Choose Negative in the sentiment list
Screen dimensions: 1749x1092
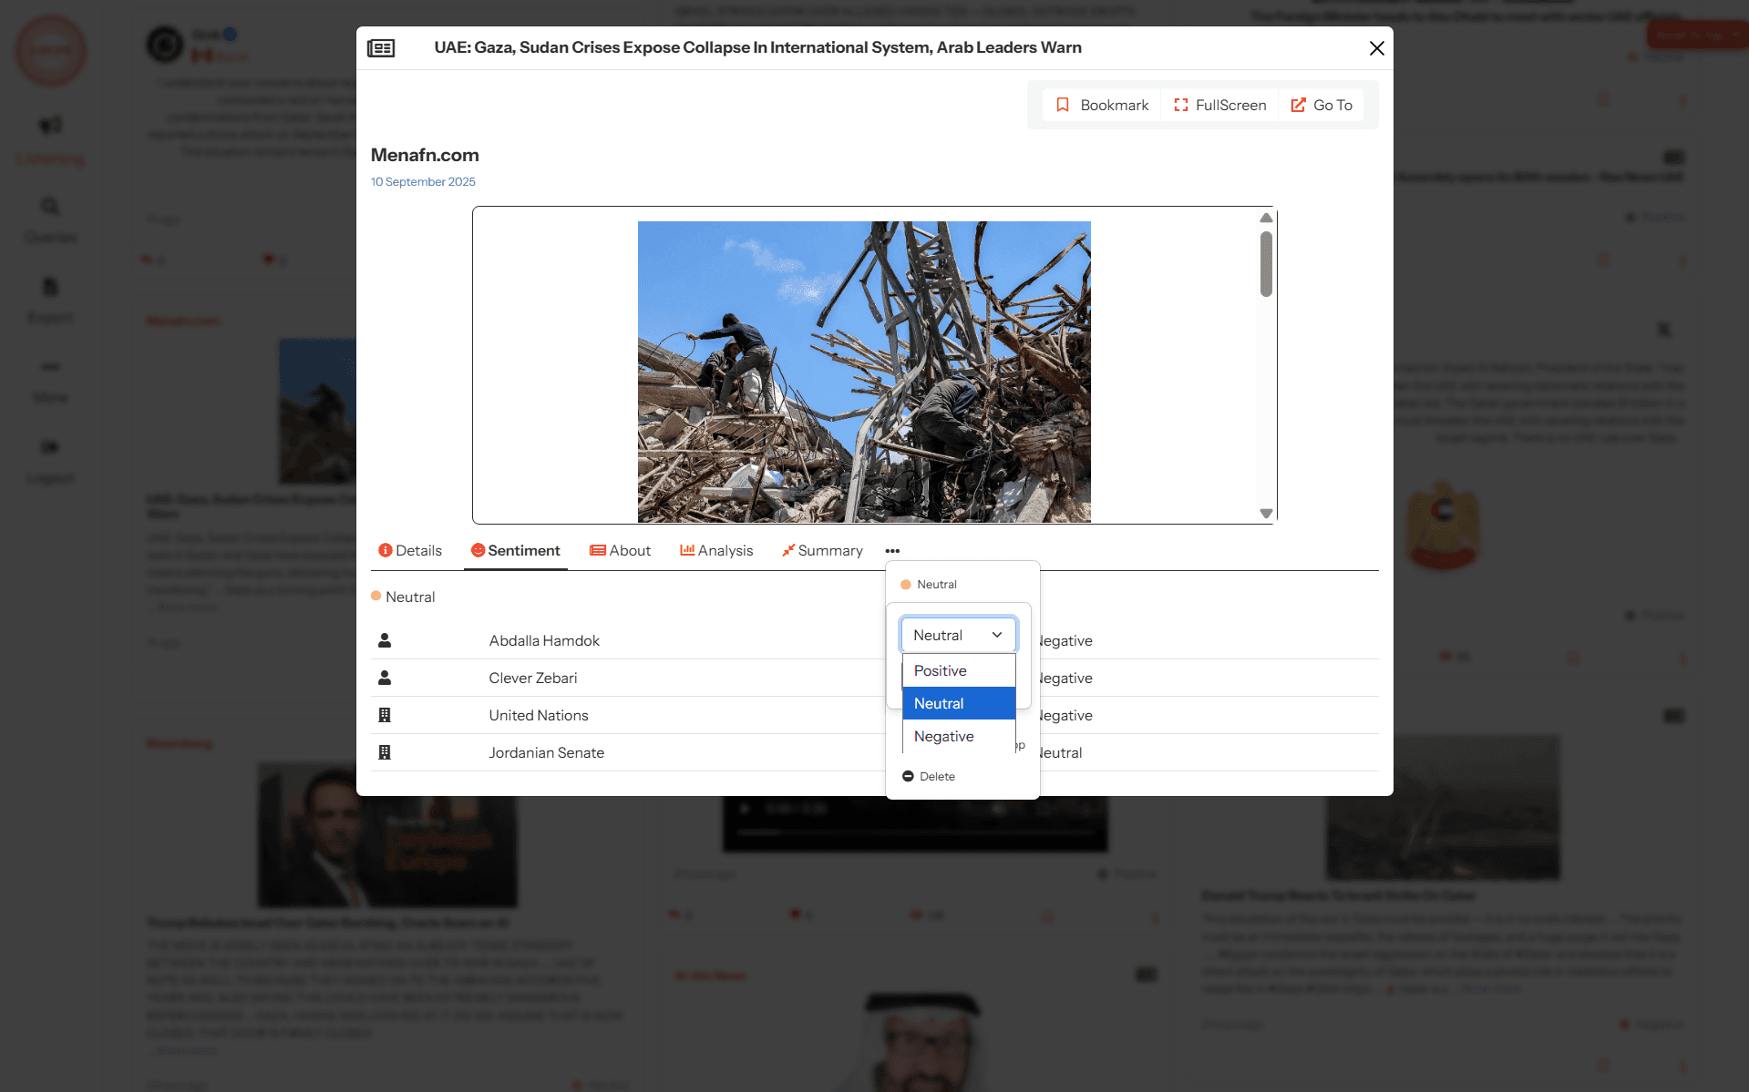pyautogui.click(x=958, y=736)
